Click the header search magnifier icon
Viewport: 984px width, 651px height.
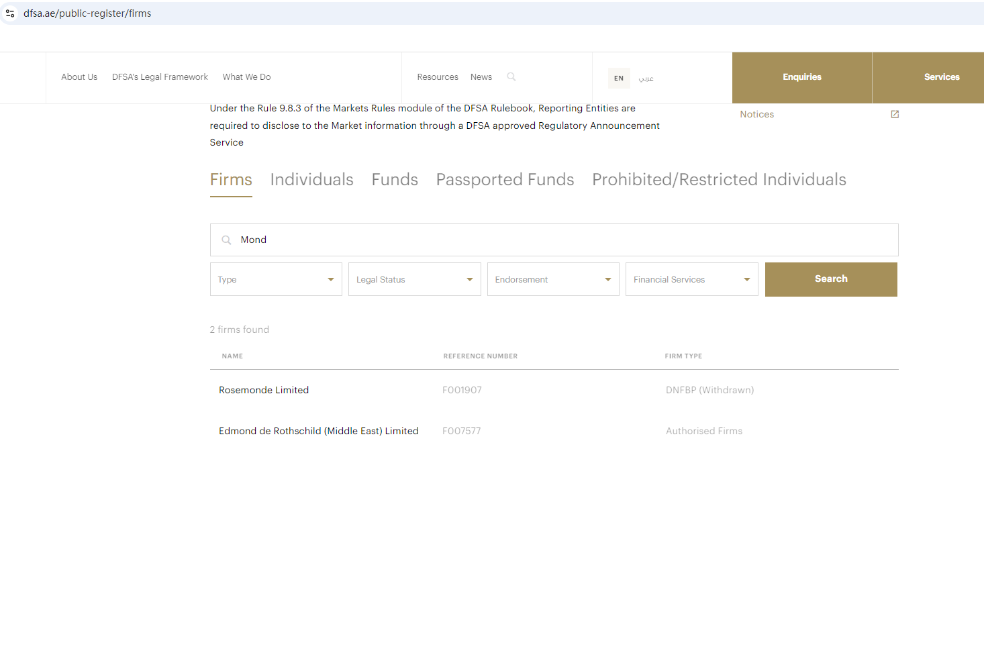[x=511, y=77]
